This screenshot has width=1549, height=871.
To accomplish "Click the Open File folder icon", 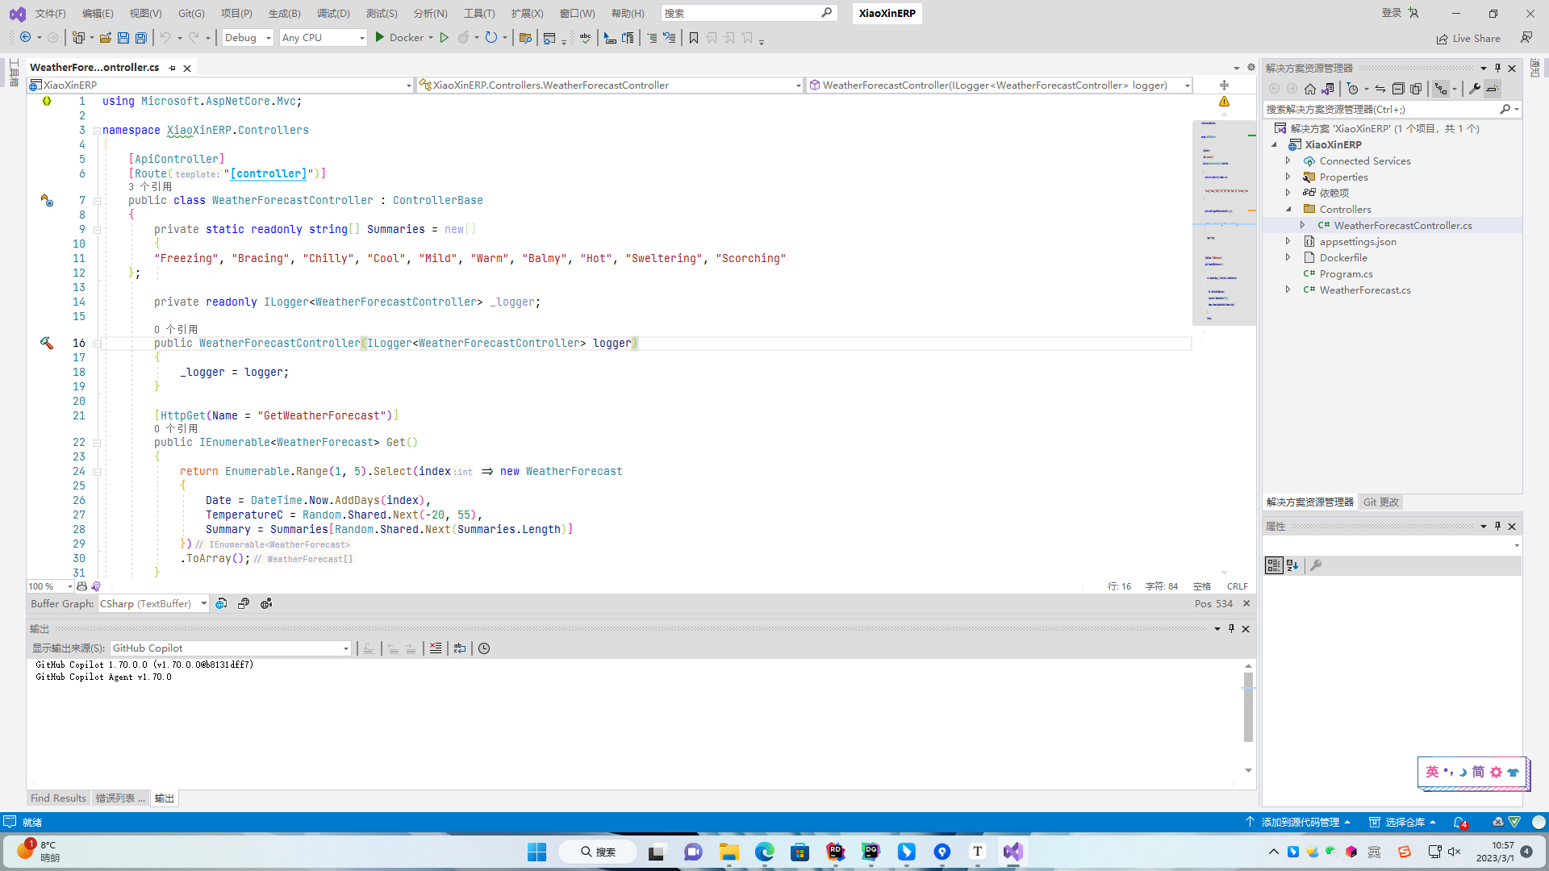I will (x=106, y=38).
